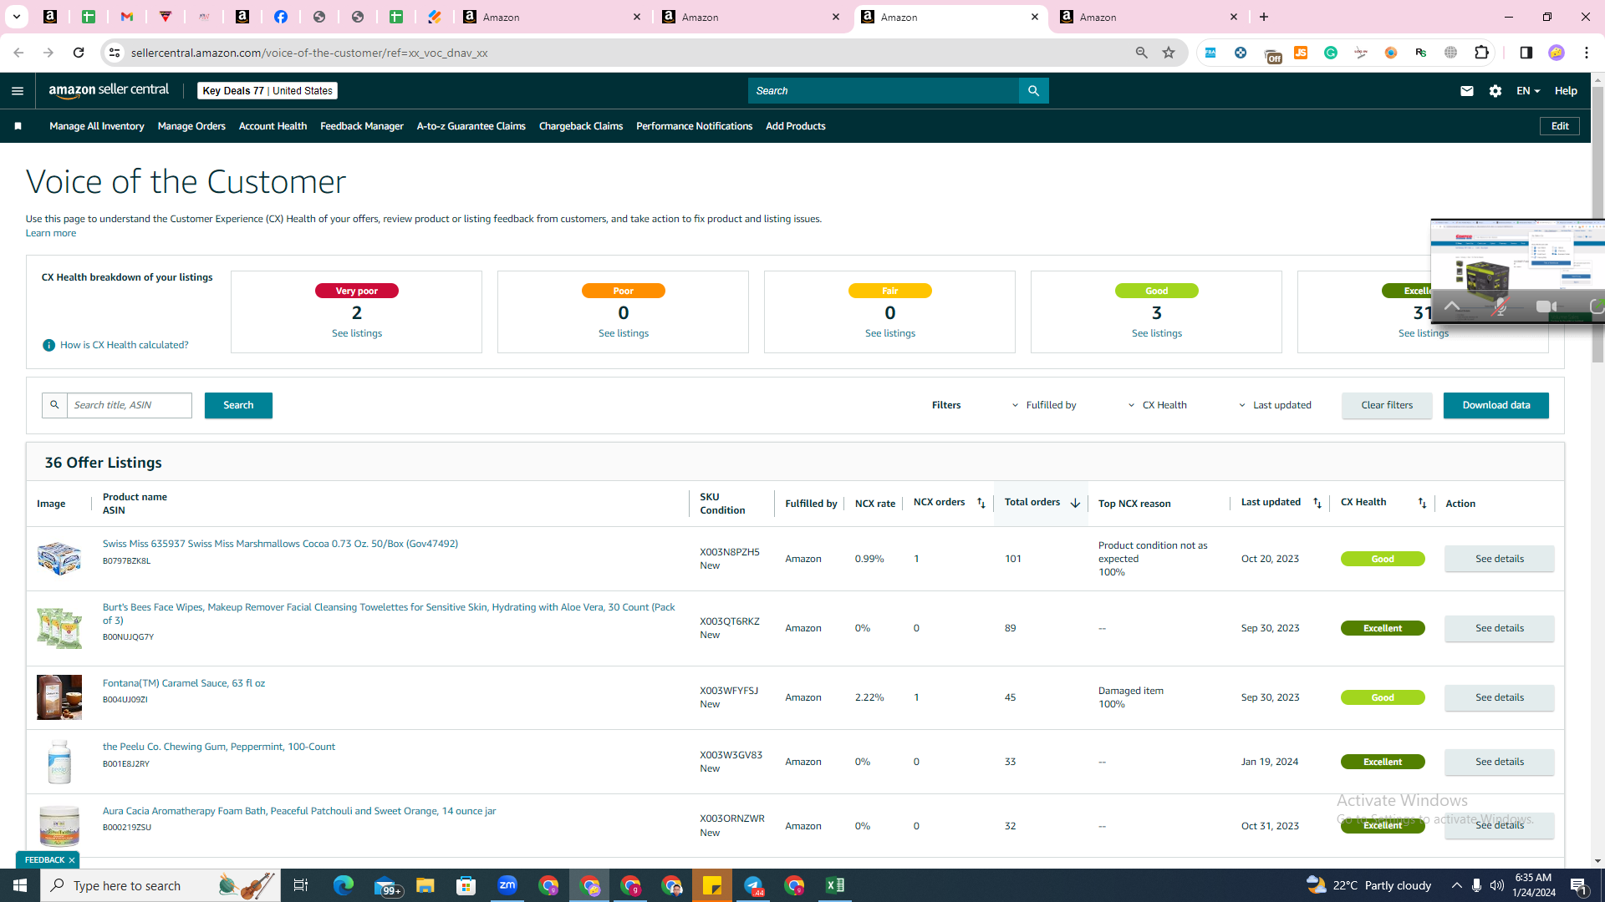This screenshot has height=902, width=1605.
Task: Go to Account Health
Action: [x=273, y=126]
